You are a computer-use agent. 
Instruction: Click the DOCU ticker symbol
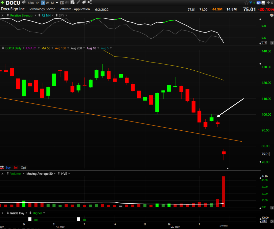tap(13, 3)
